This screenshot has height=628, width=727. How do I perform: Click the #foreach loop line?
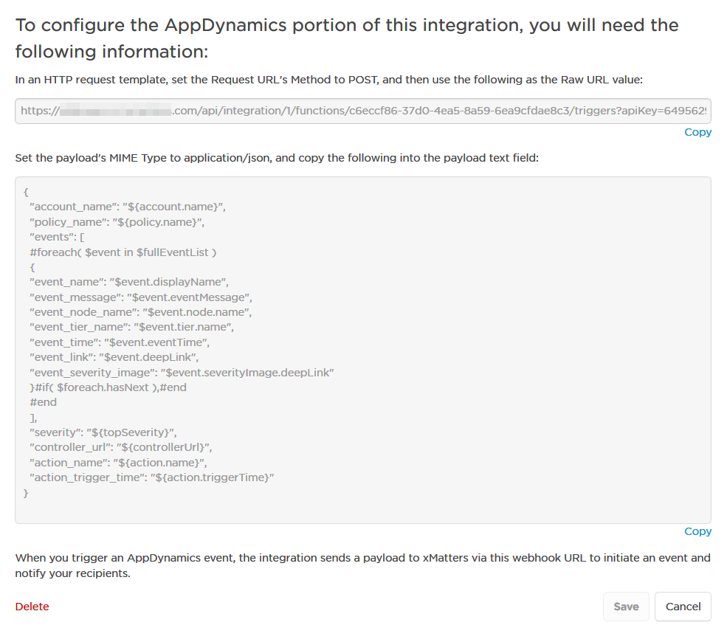123,252
